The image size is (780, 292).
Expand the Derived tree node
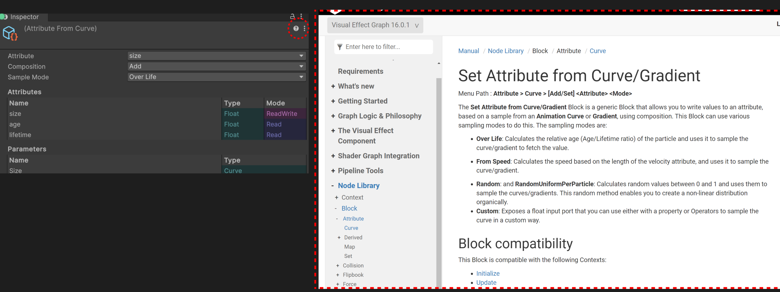(339, 238)
